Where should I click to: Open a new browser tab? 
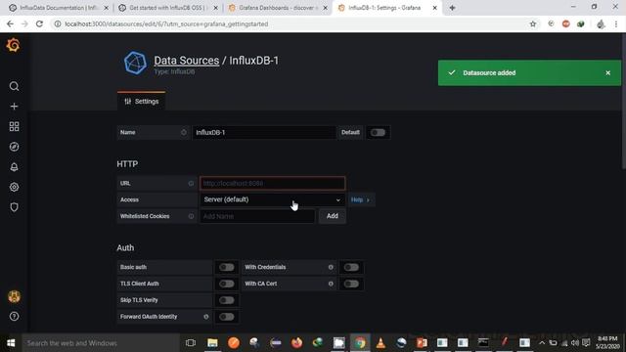452,8
